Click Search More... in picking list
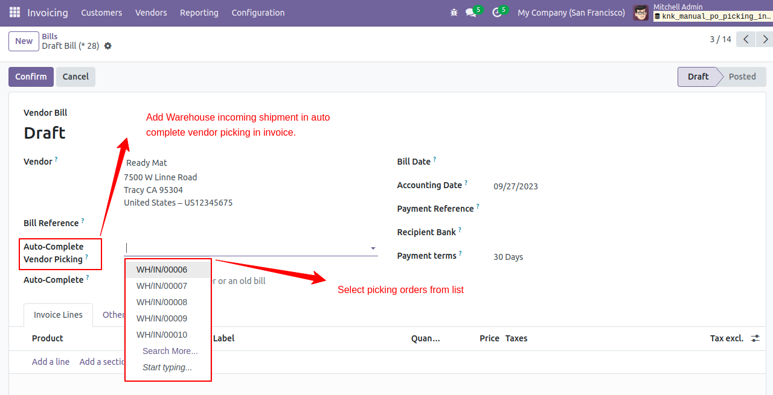773x395 pixels. [170, 351]
